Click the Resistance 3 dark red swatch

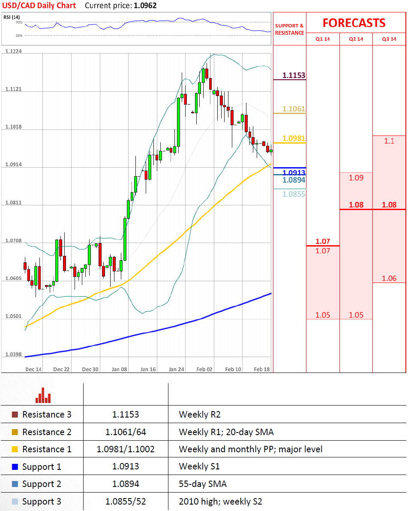[15, 415]
